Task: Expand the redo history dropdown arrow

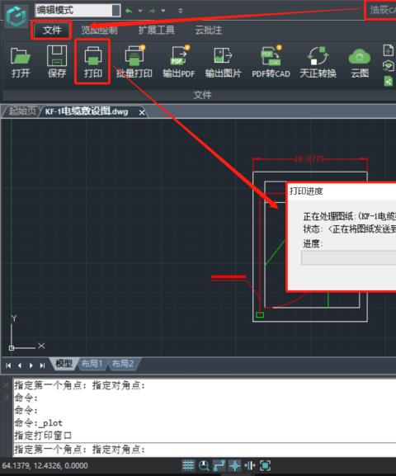Action: coord(163,11)
